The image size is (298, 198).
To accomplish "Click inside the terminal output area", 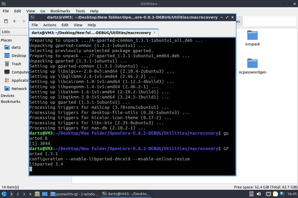I will (x=132, y=106).
